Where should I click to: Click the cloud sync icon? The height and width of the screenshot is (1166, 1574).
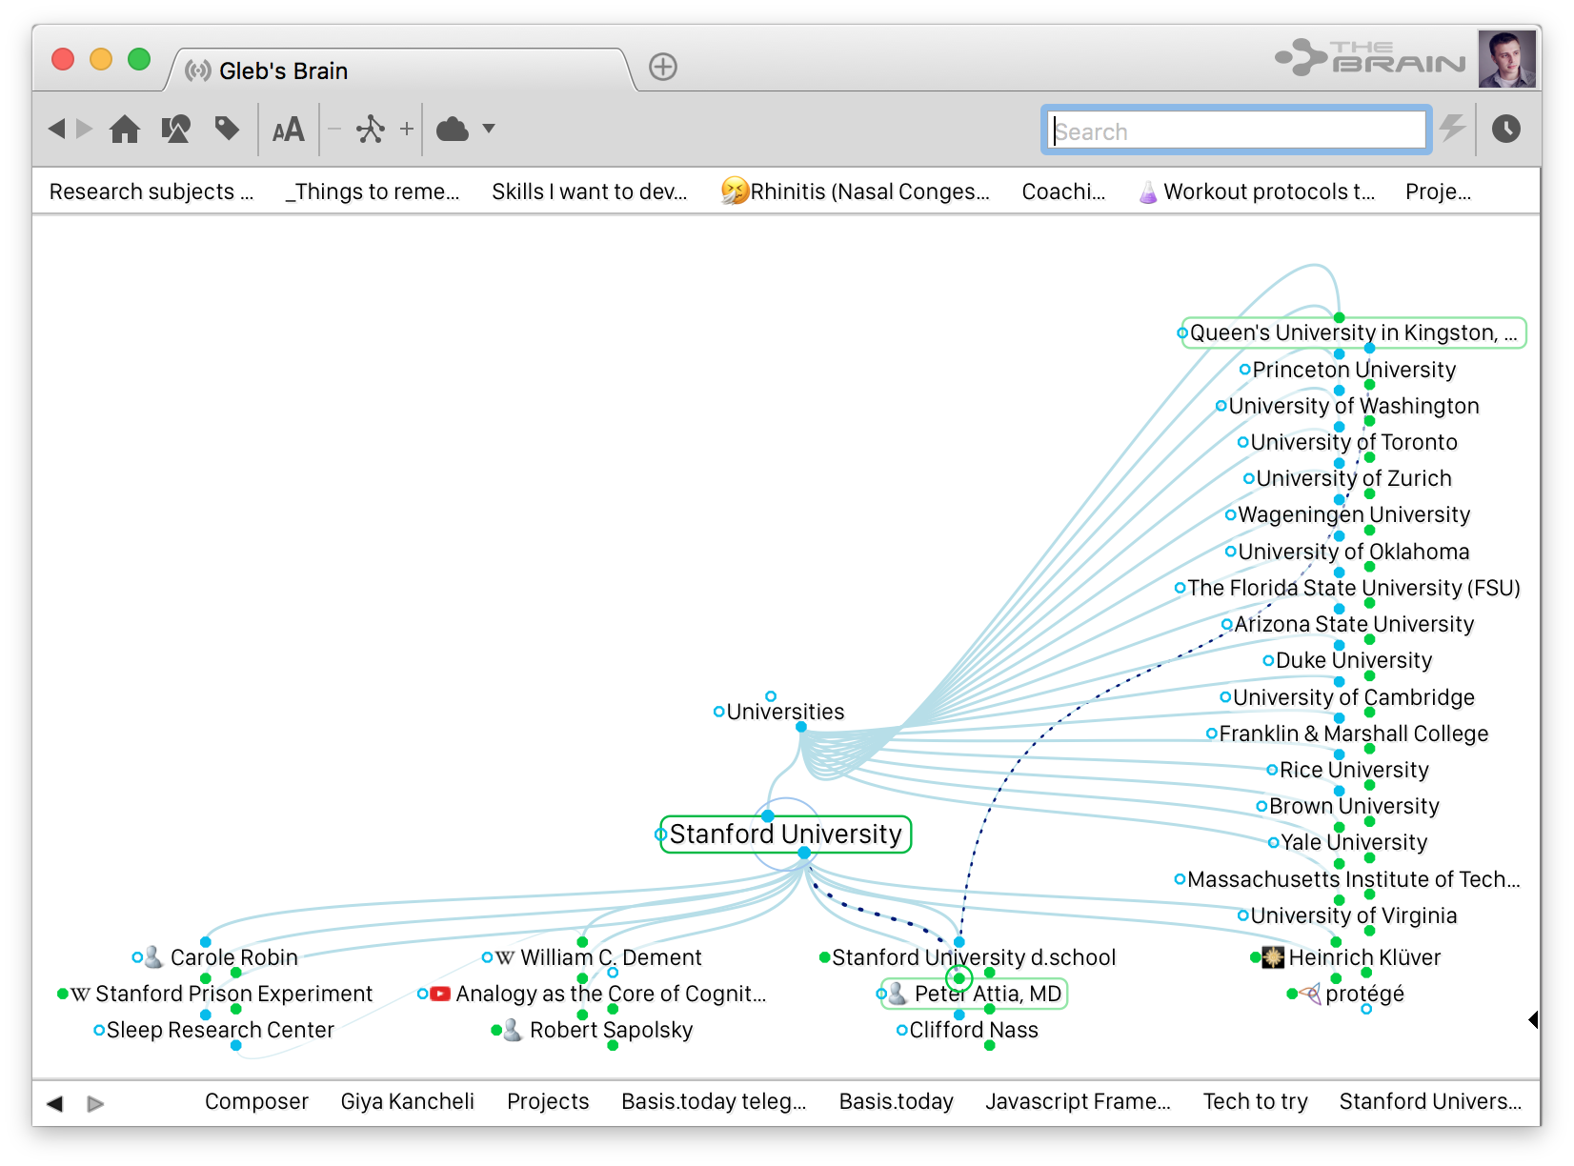453,130
